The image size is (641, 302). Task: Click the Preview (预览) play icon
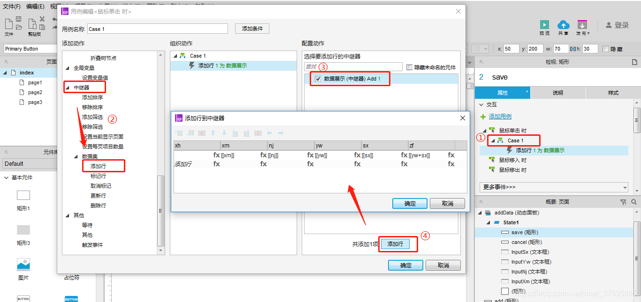click(544, 25)
